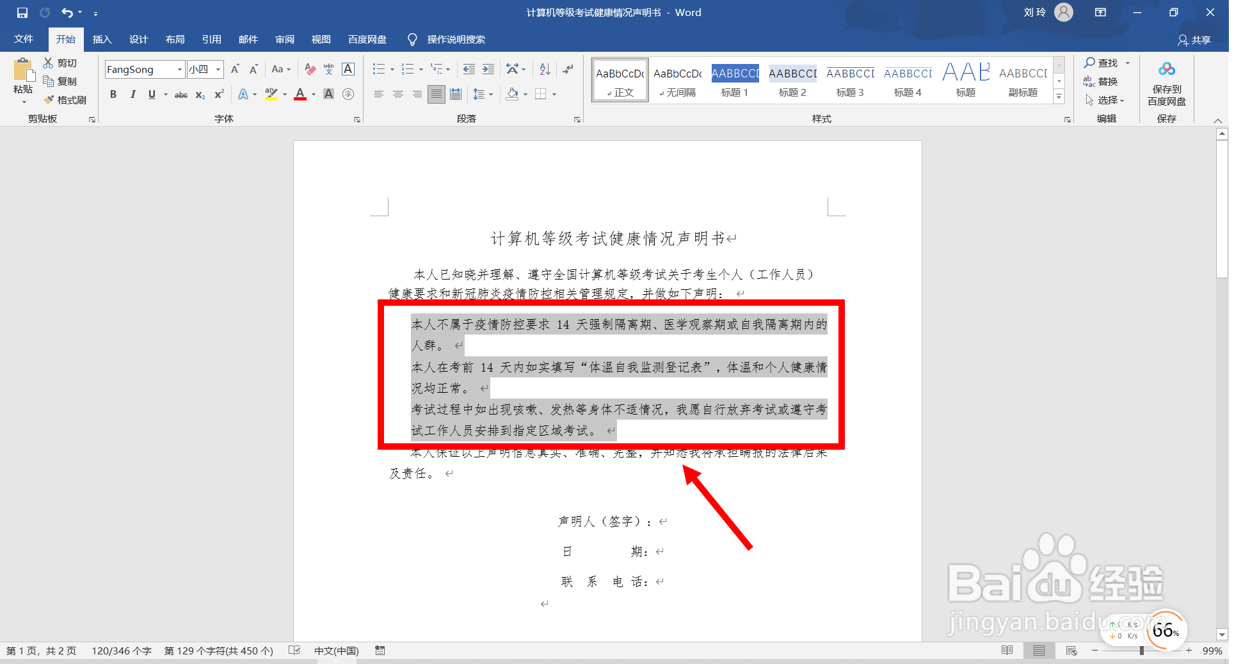Decrease paragraph indent
The image size is (1234, 664).
(469, 69)
